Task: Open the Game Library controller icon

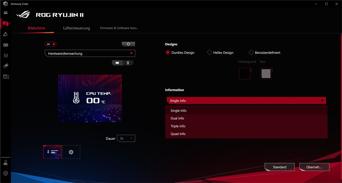Action: click(x=6, y=45)
